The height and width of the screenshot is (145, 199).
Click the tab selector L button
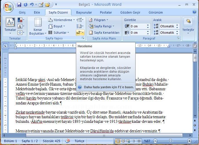click(5, 46)
